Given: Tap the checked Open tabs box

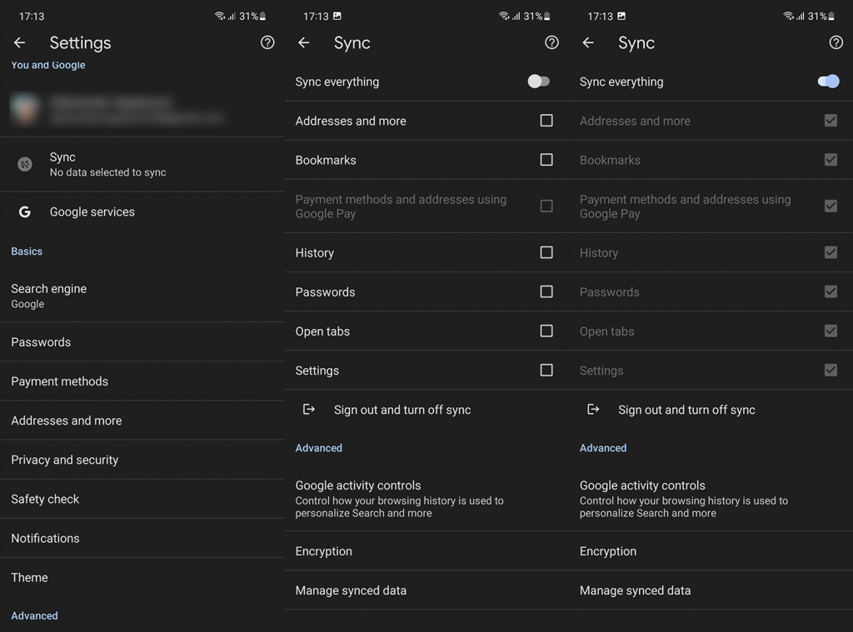Looking at the screenshot, I should (831, 331).
